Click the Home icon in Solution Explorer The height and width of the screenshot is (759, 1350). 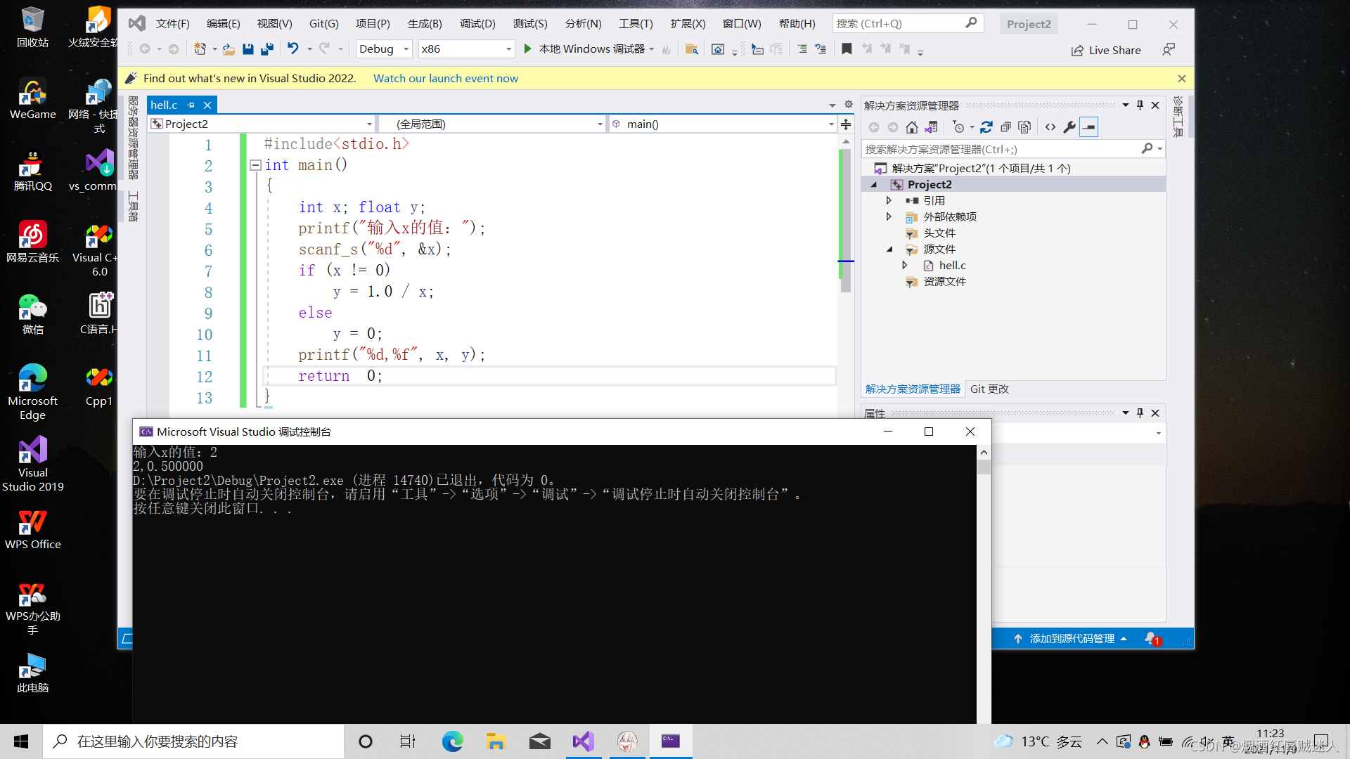[912, 127]
